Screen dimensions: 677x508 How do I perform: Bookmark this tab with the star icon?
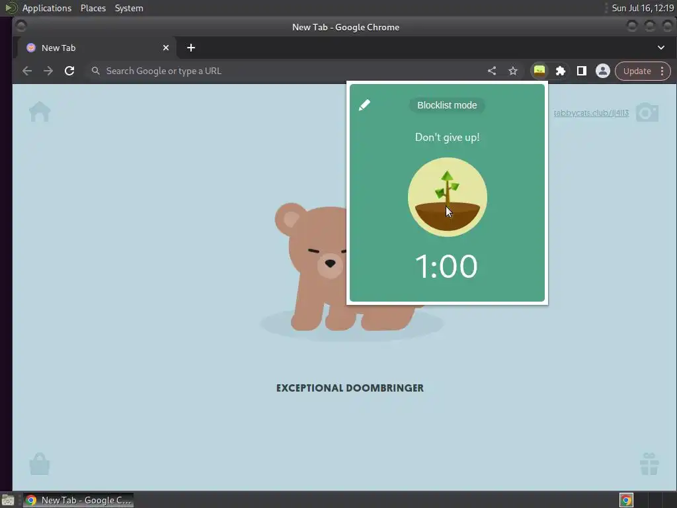(x=513, y=71)
